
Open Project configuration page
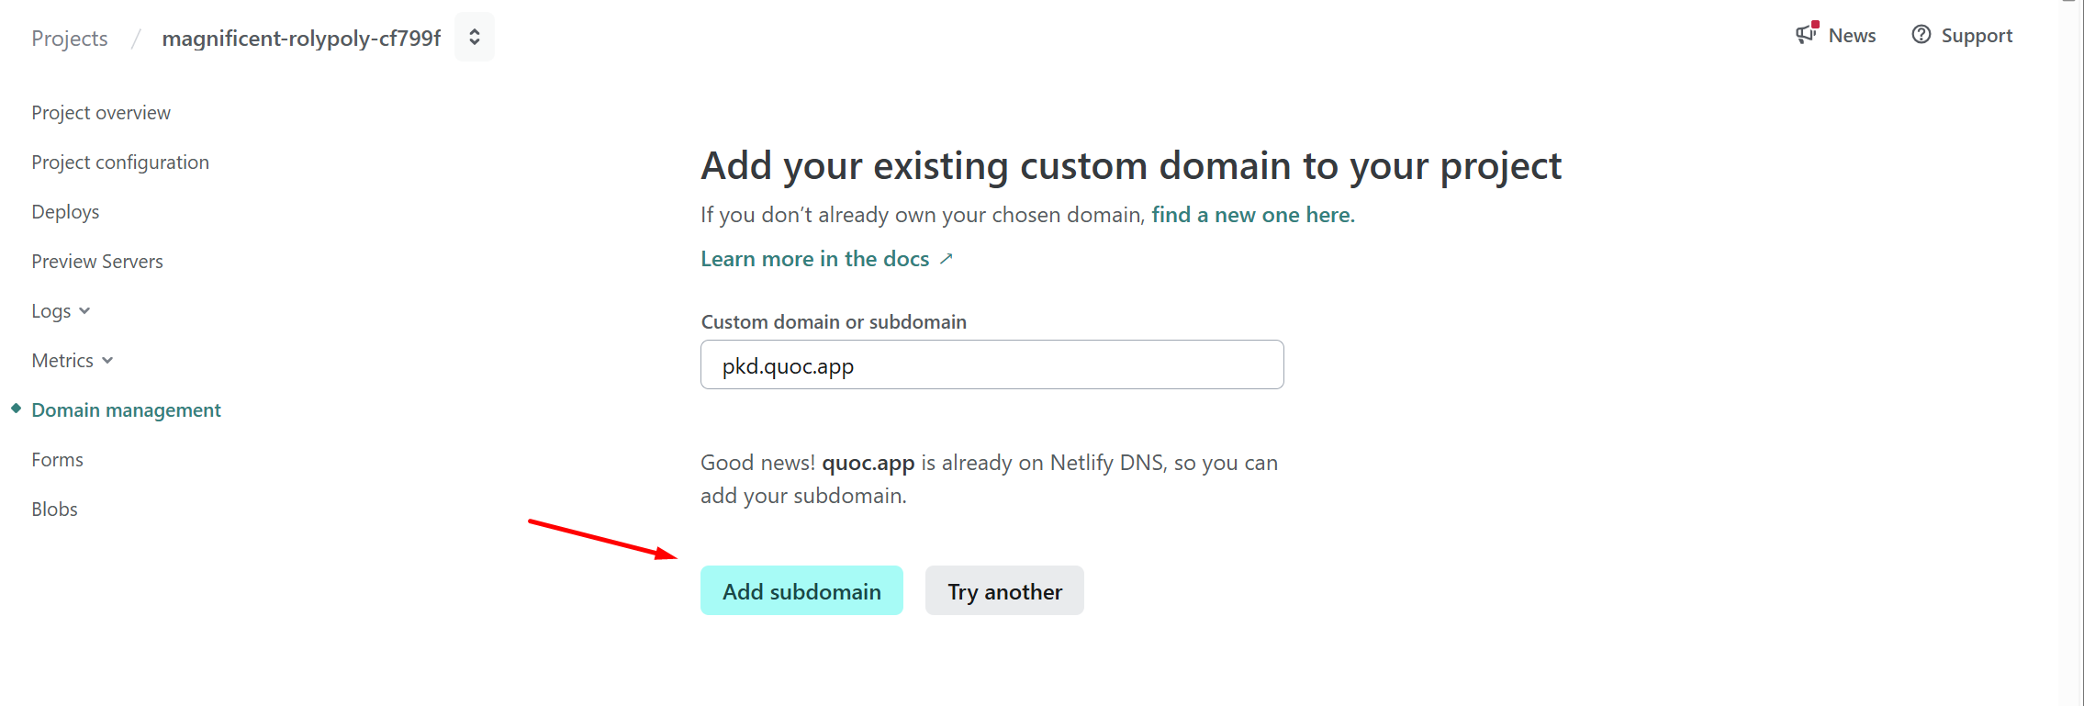[x=120, y=162]
